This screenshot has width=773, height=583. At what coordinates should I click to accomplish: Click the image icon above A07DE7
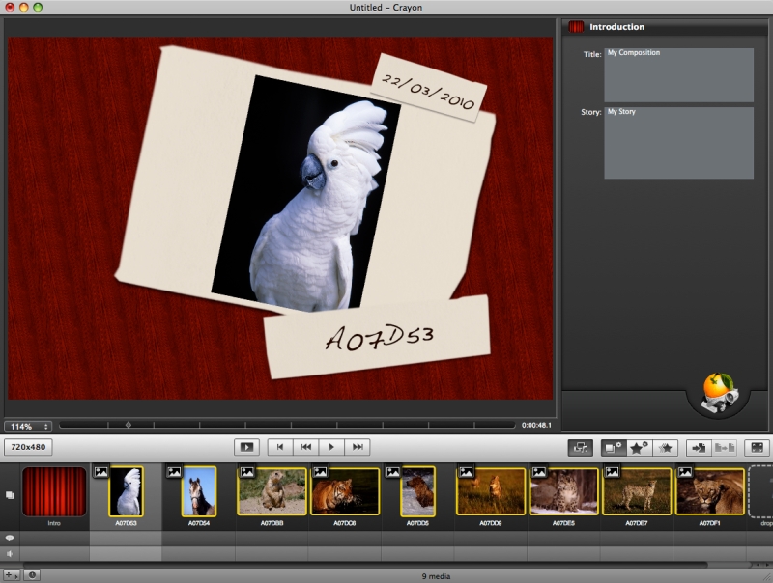click(612, 472)
